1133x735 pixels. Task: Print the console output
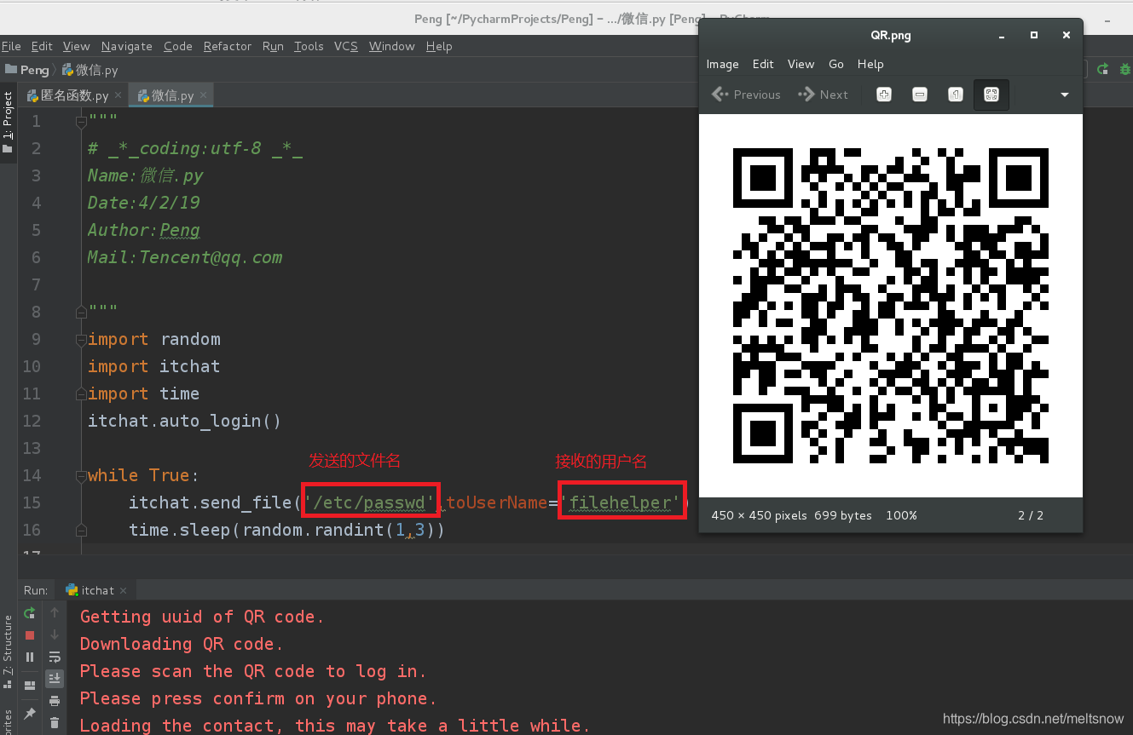tap(55, 701)
